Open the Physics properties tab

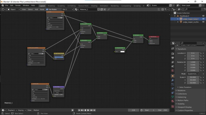(x=173, y=88)
